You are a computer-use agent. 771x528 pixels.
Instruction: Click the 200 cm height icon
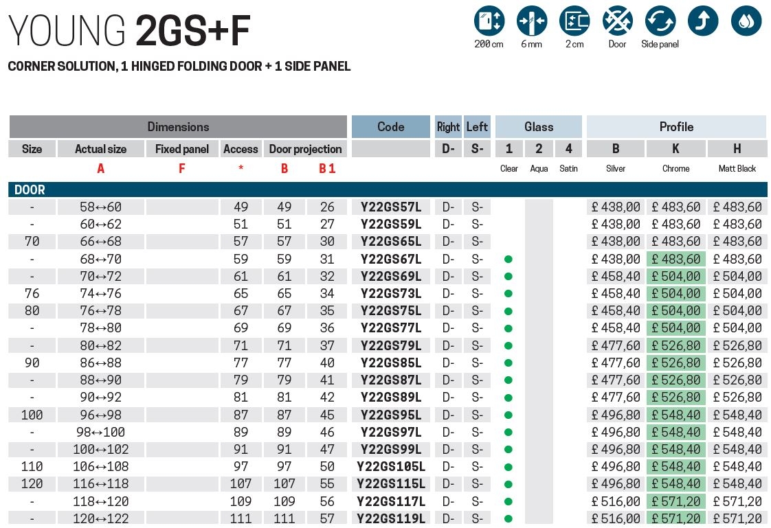[489, 21]
